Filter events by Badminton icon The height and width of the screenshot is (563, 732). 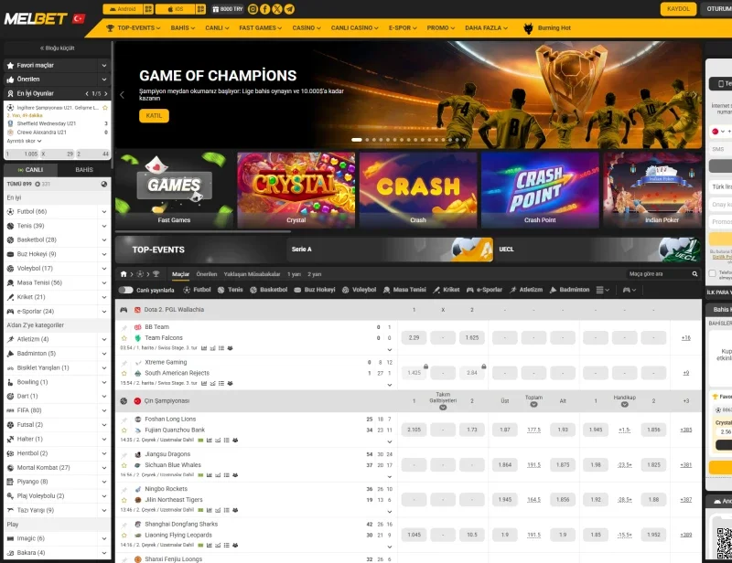pos(554,290)
